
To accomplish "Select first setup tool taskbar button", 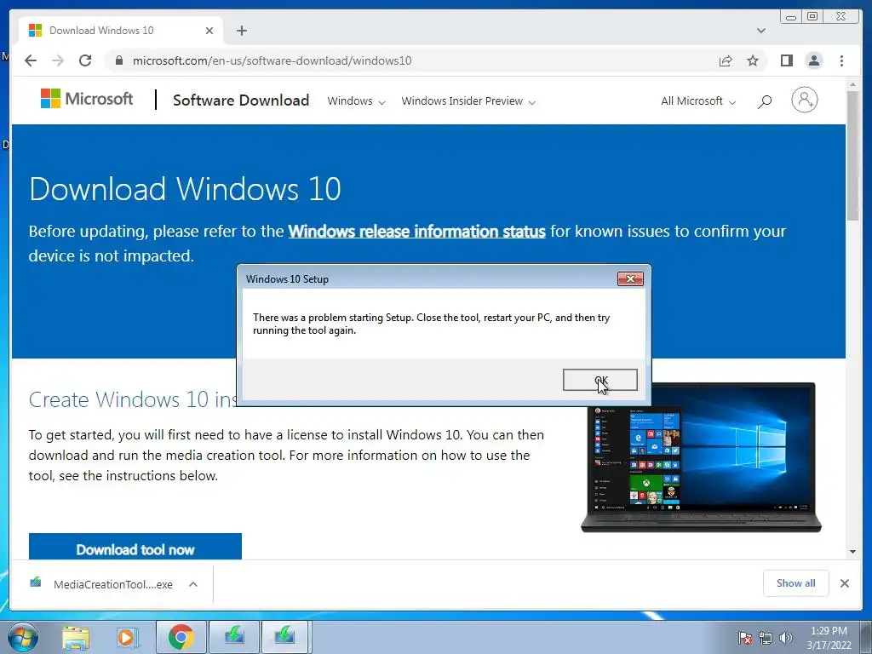I will pyautogui.click(x=234, y=637).
